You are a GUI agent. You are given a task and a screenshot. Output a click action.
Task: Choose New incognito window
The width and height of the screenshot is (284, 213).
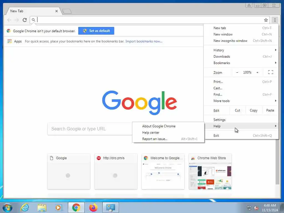pos(241,41)
